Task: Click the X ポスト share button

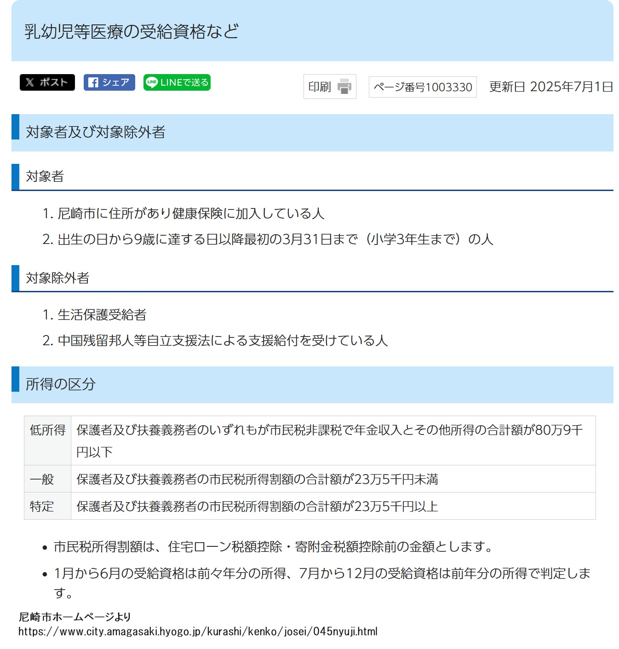Action: [x=47, y=82]
